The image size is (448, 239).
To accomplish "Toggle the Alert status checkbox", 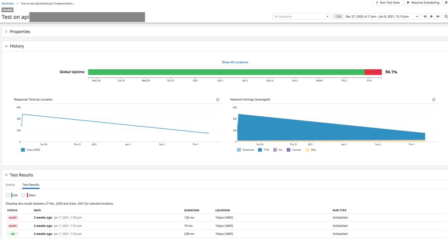I will coord(23,195).
